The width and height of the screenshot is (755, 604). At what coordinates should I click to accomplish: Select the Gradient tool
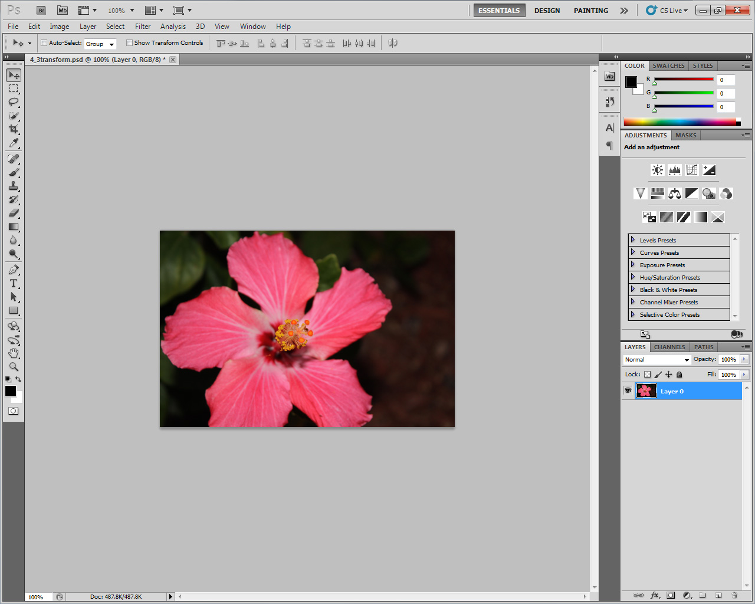tap(14, 226)
